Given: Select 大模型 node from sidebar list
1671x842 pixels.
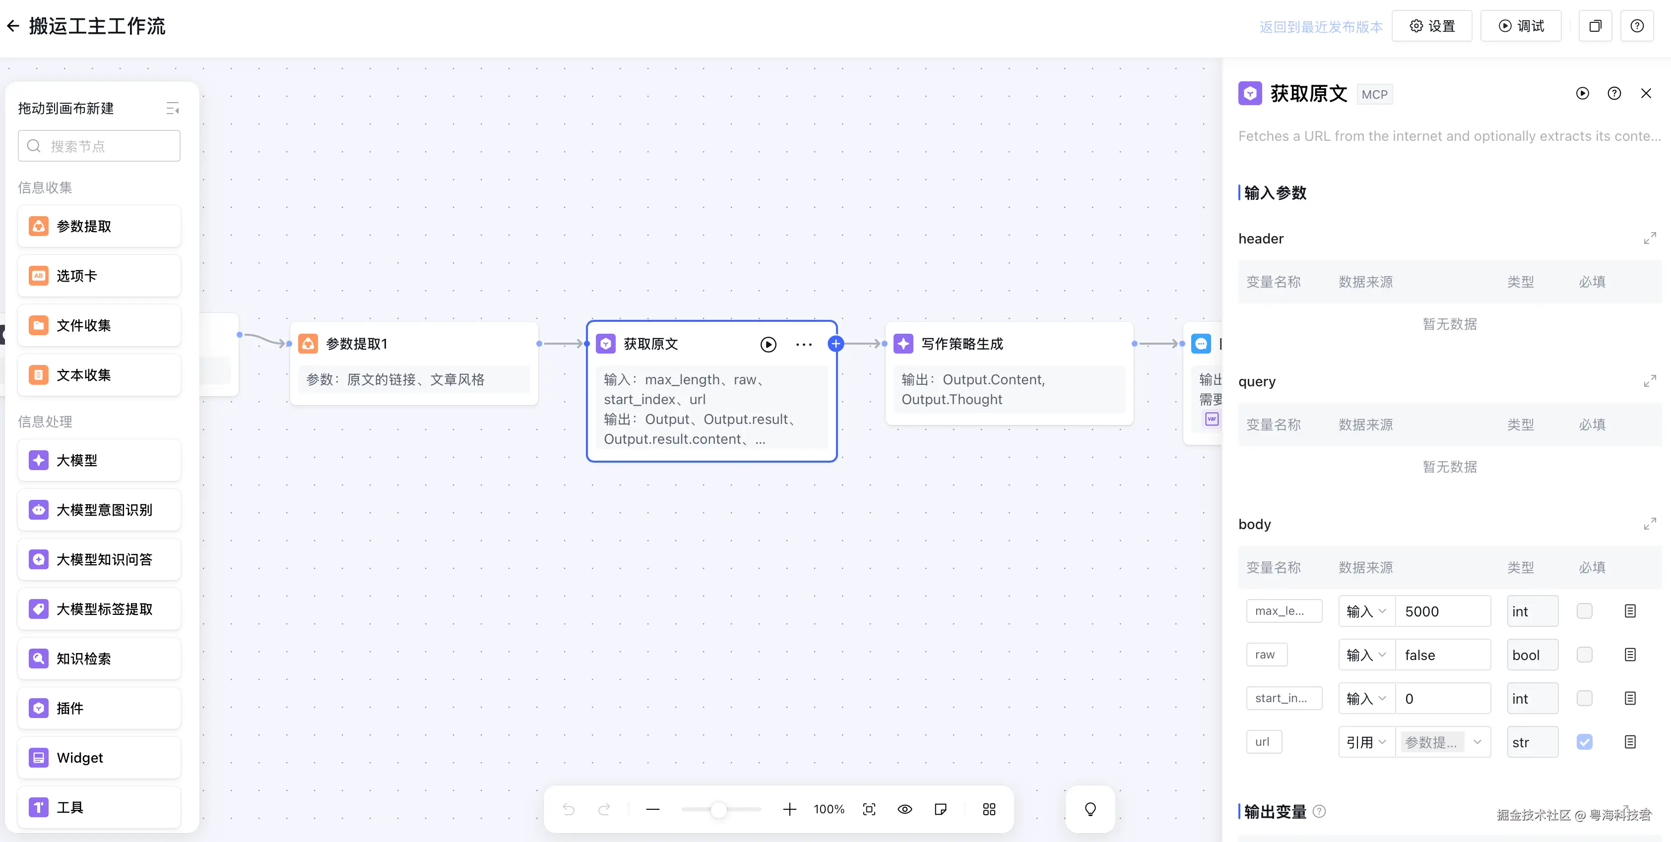Looking at the screenshot, I should click(x=99, y=460).
